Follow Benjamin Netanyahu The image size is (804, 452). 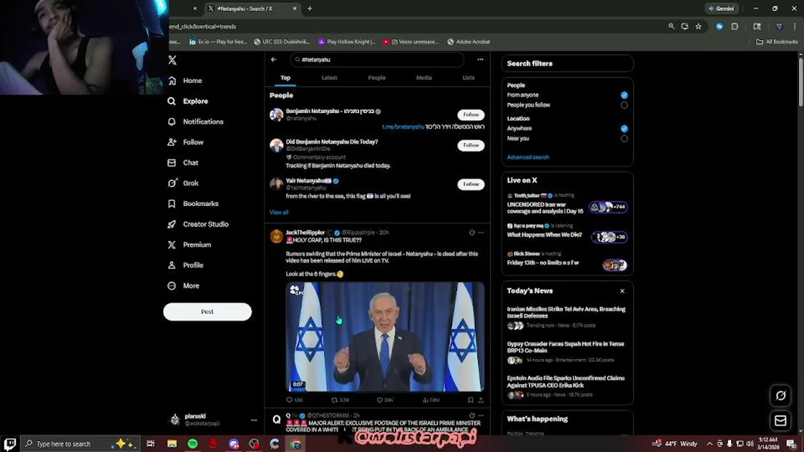[x=471, y=115]
